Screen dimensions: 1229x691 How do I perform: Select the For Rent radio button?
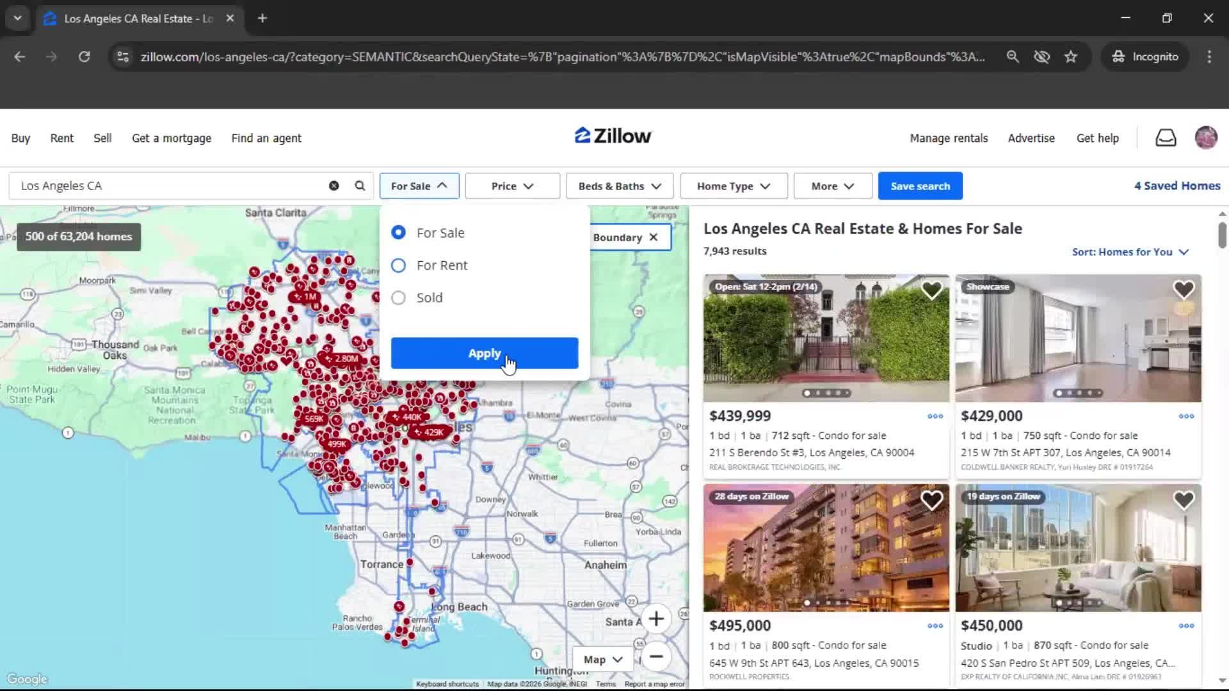398,265
